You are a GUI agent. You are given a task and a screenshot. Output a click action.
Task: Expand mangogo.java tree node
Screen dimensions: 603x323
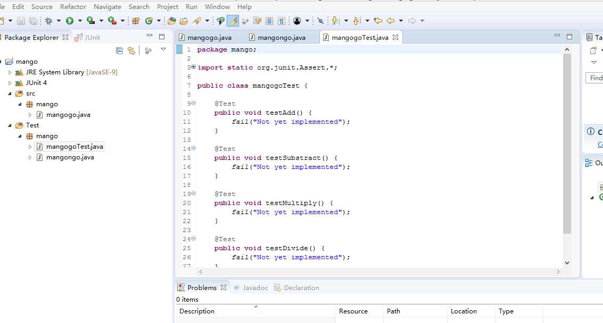(x=30, y=115)
